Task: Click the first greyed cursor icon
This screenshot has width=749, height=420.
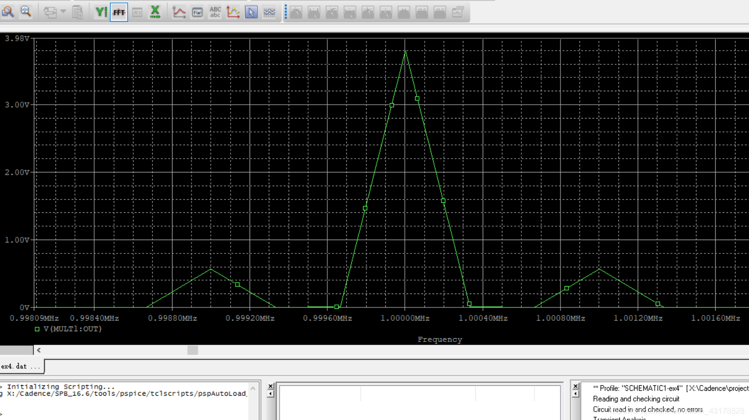Action: point(296,12)
